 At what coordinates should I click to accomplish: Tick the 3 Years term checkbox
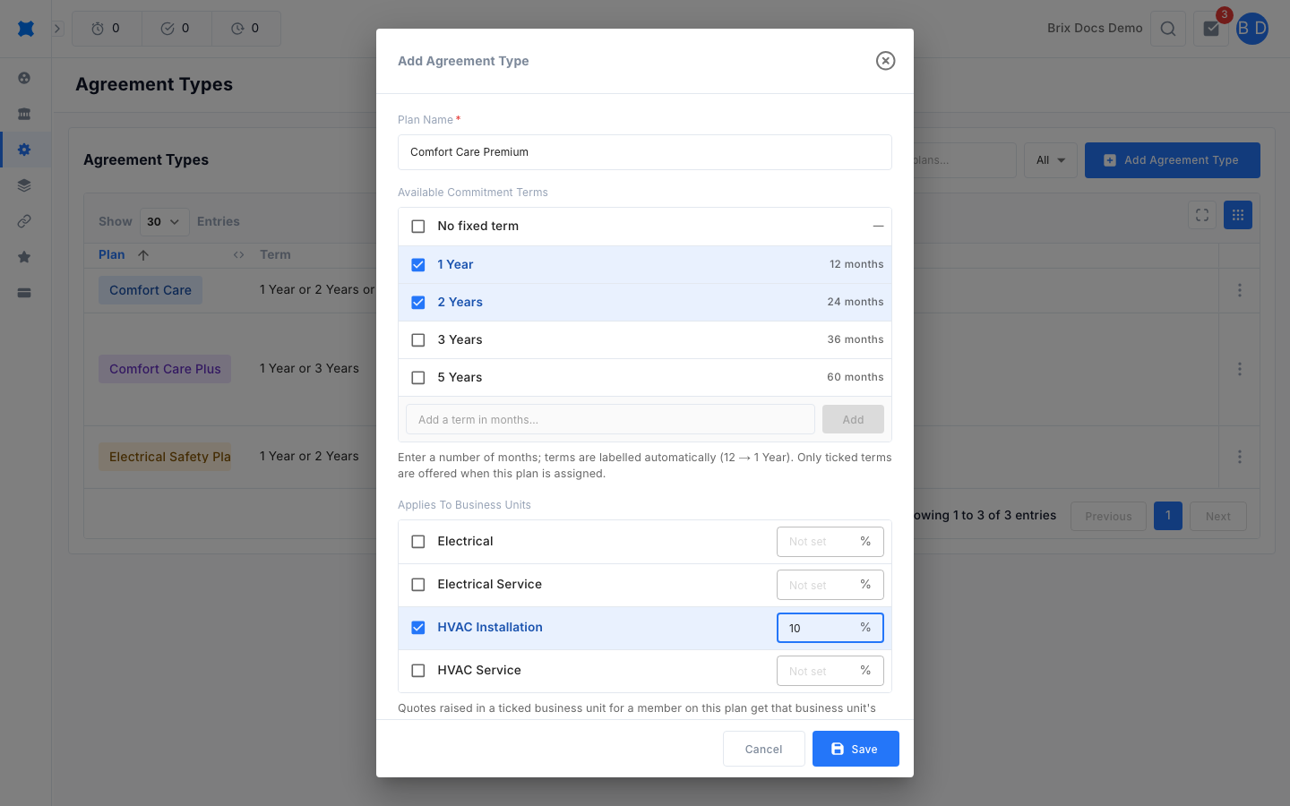pyautogui.click(x=418, y=340)
